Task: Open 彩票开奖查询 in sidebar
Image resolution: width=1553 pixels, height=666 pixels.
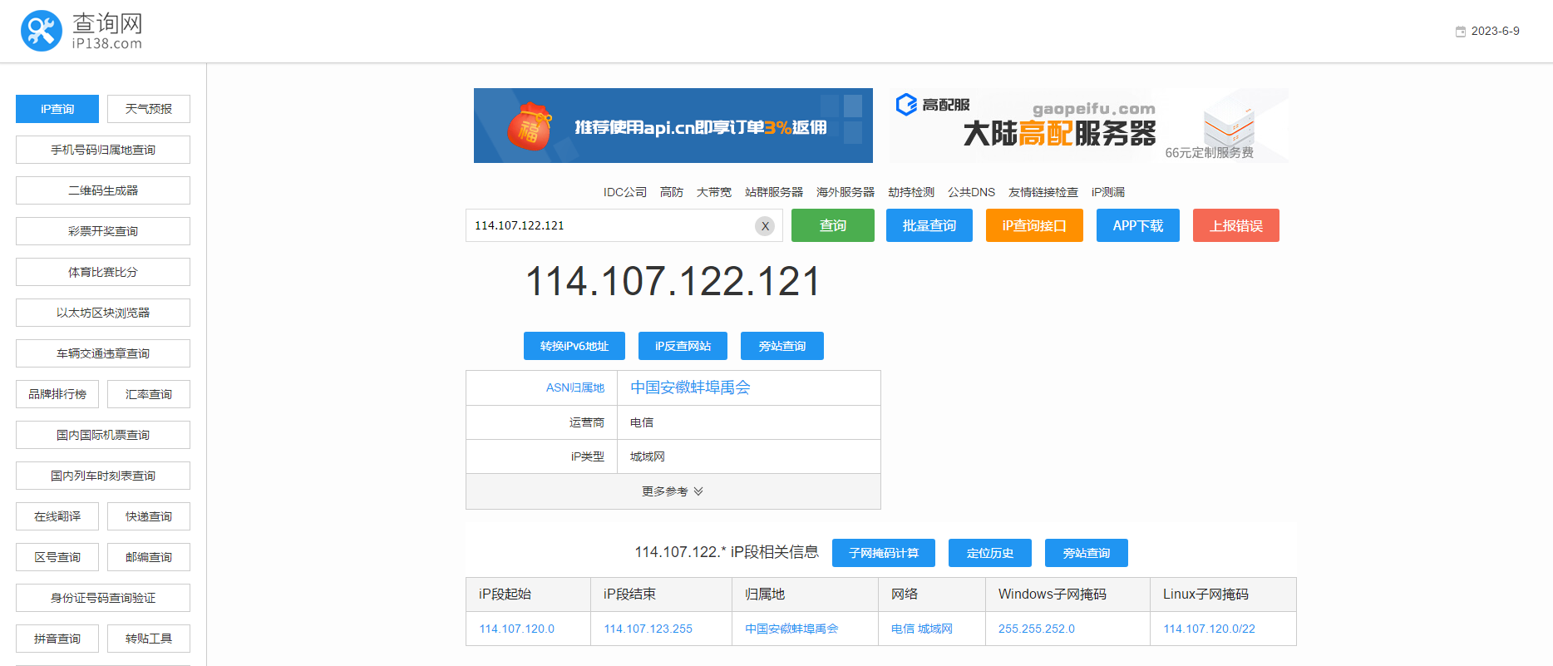Action: [103, 231]
